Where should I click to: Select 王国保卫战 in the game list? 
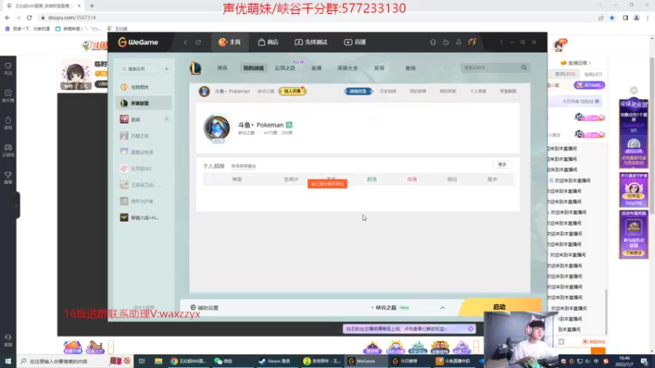(143, 185)
